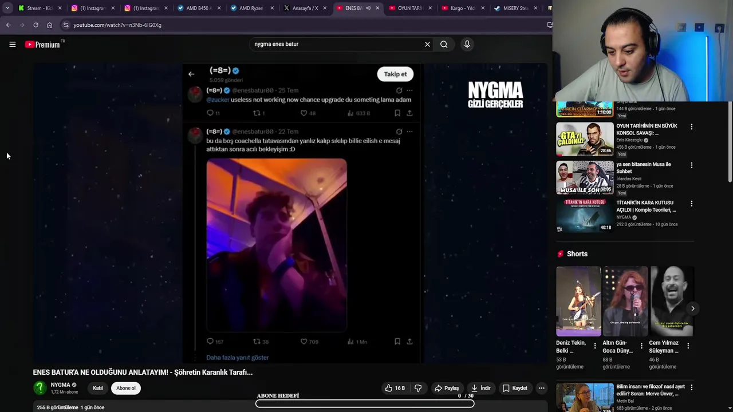
Task: Open the tab search chevron in tab strip
Action: (7, 8)
